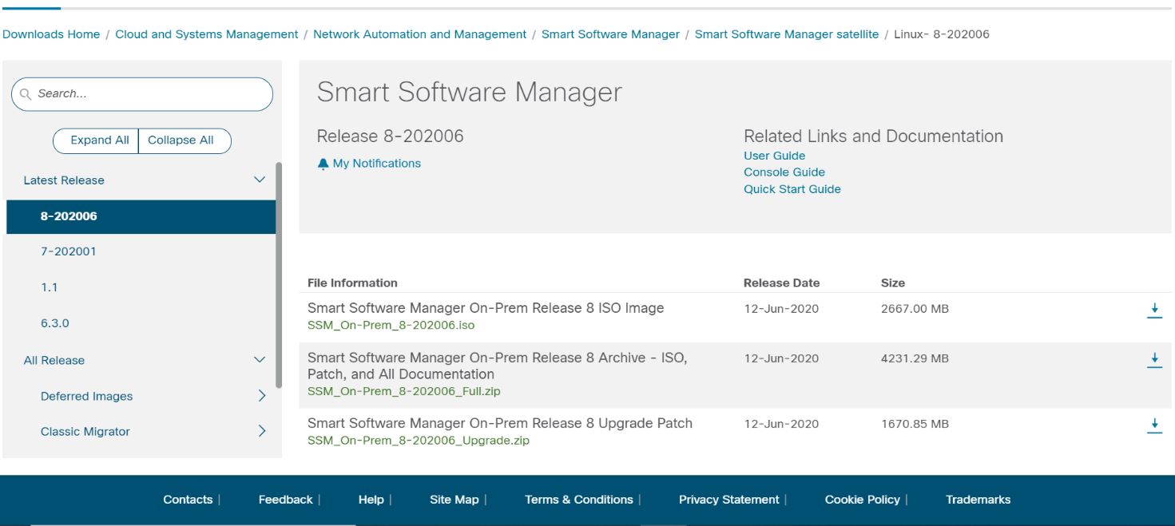
Task: Click the SSM_On-Prem_8-202006_Upgrade.zip file name
Action: [418, 441]
